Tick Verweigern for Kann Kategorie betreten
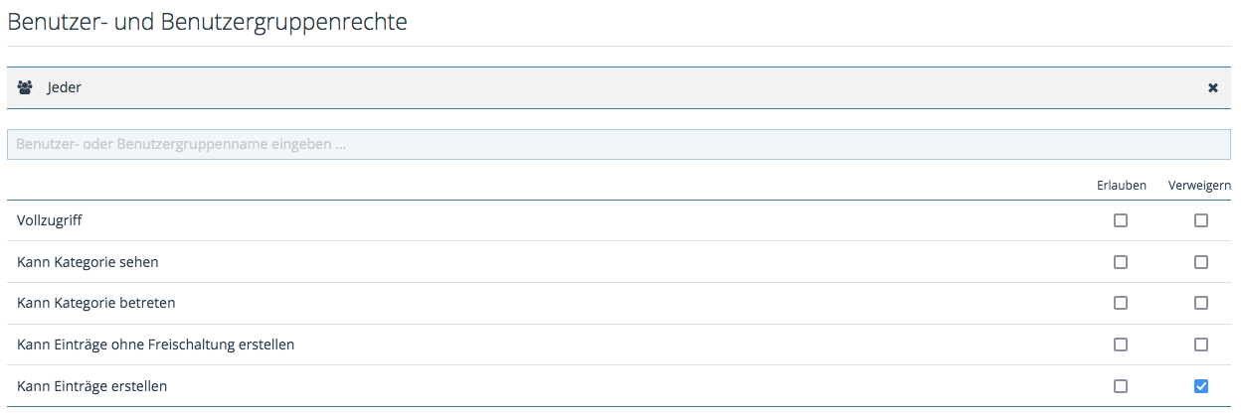This screenshot has height=415, width=1241. (x=1201, y=303)
